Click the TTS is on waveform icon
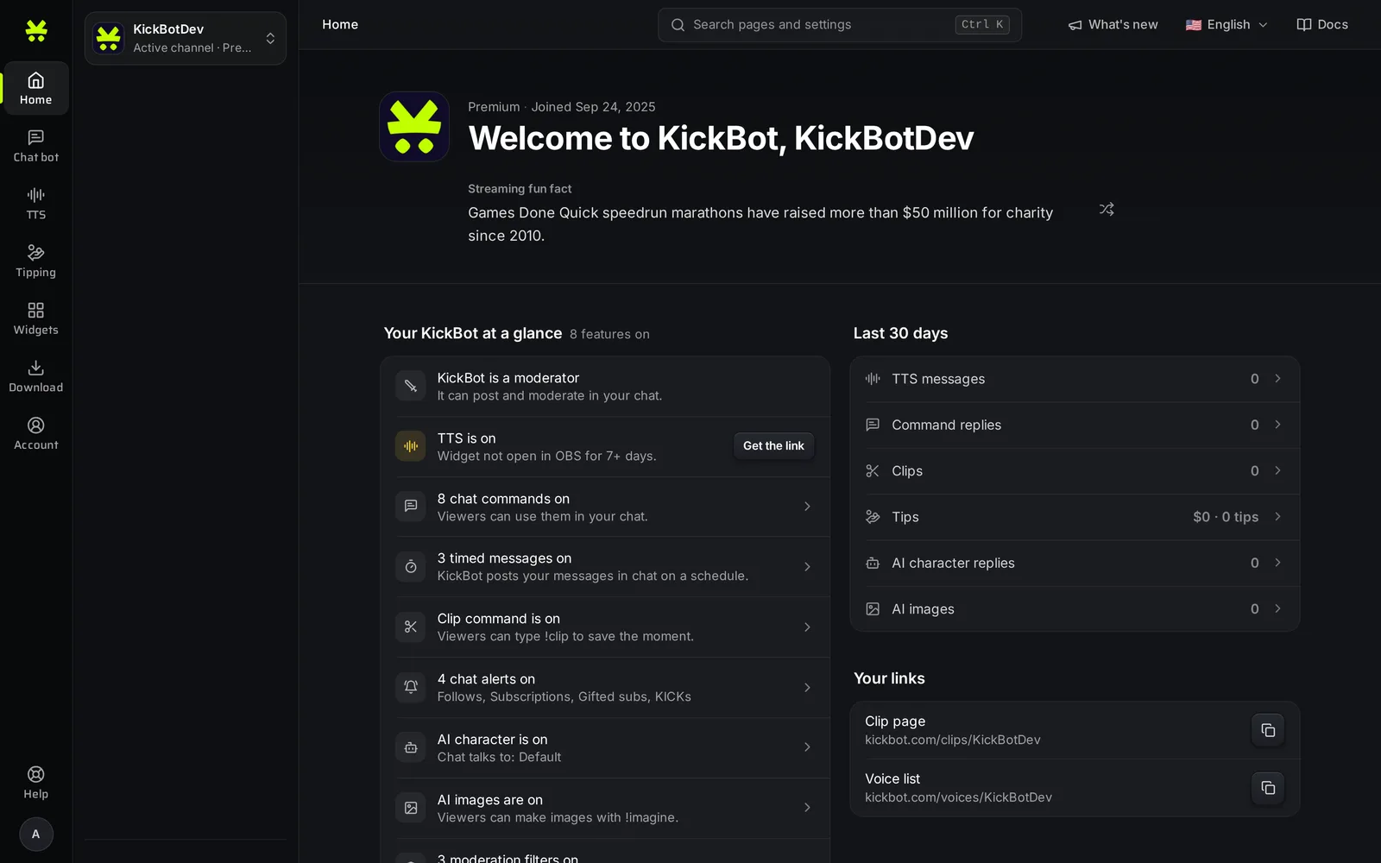This screenshot has height=863, width=1381. 411,446
